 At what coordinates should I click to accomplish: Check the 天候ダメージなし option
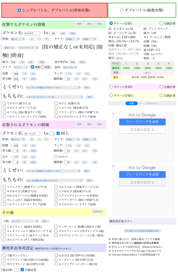[x=4, y=255]
